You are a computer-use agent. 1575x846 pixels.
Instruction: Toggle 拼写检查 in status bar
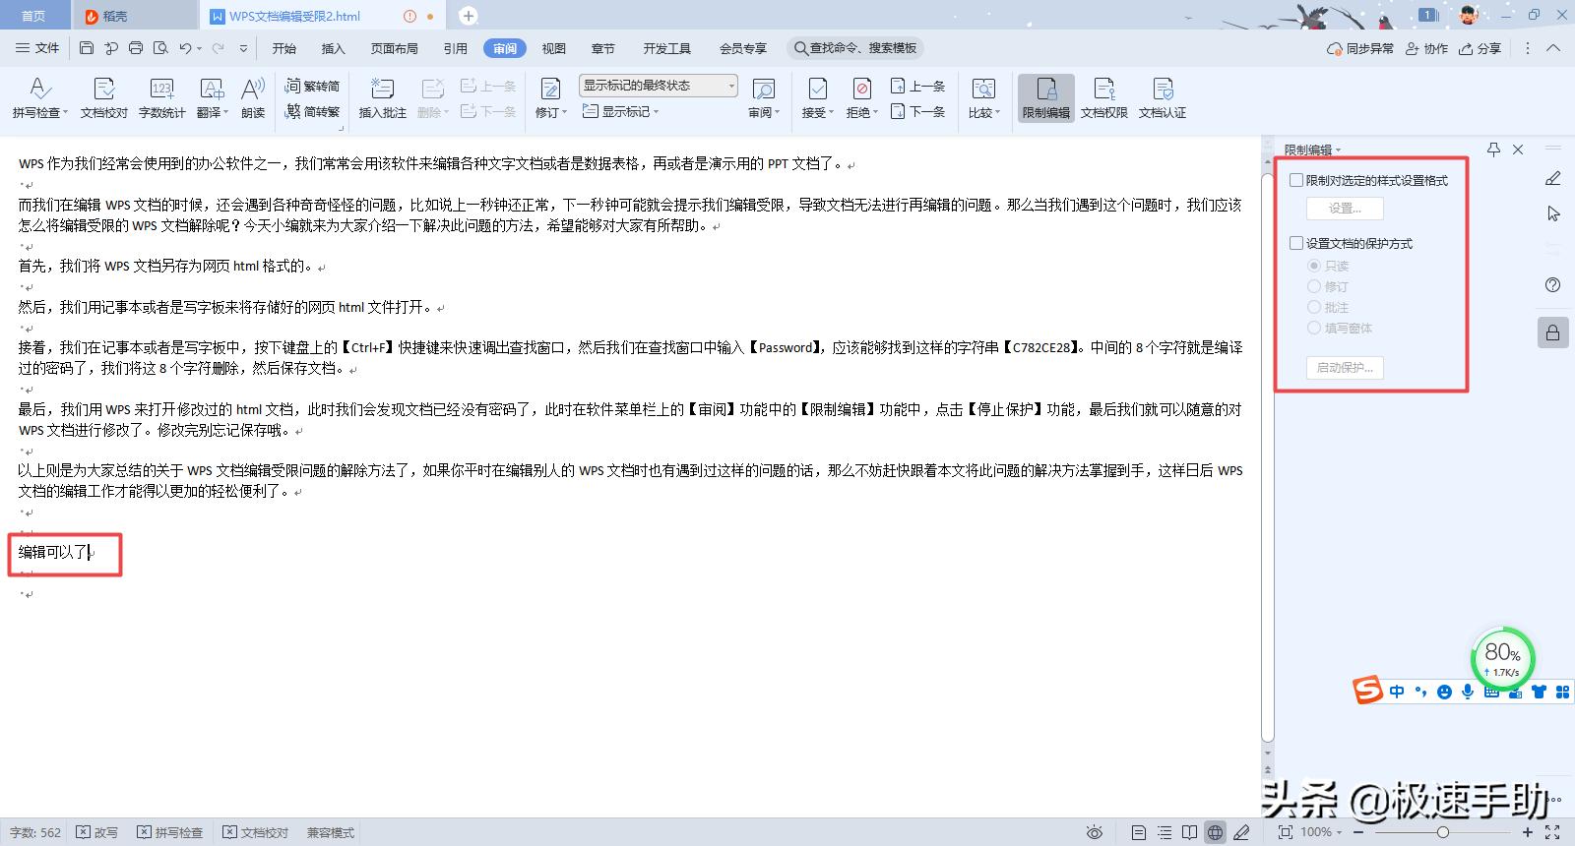tap(169, 832)
